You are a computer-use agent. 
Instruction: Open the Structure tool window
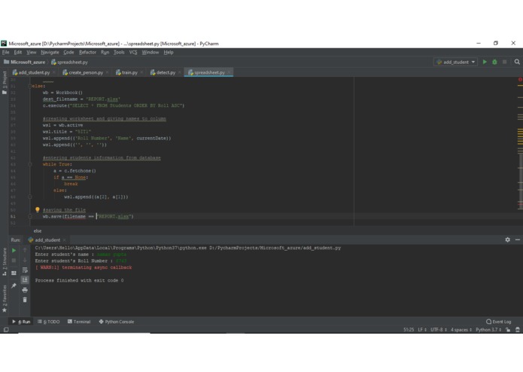(5, 262)
